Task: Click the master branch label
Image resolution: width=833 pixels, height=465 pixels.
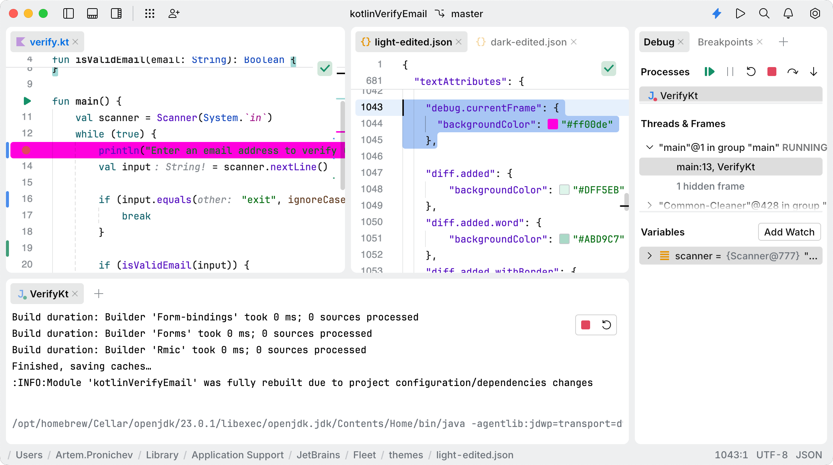Action: tap(467, 14)
